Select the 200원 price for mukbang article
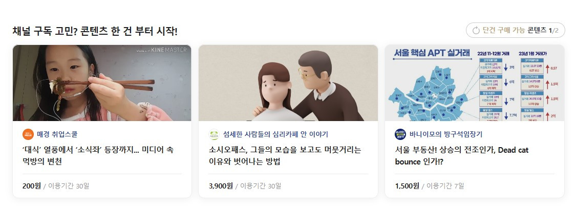The width and height of the screenshot is (576, 213). click(x=32, y=186)
